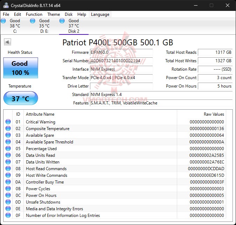236x225 pixels.
Task: Click the Good 100 % health status button
Action: pyautogui.click(x=20, y=68)
